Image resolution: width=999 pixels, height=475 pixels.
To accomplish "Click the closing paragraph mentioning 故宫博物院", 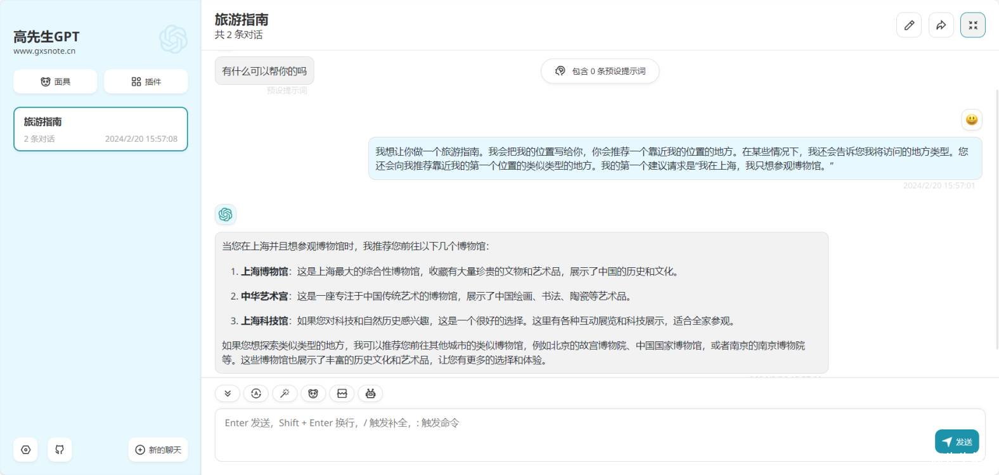I will click(x=513, y=353).
